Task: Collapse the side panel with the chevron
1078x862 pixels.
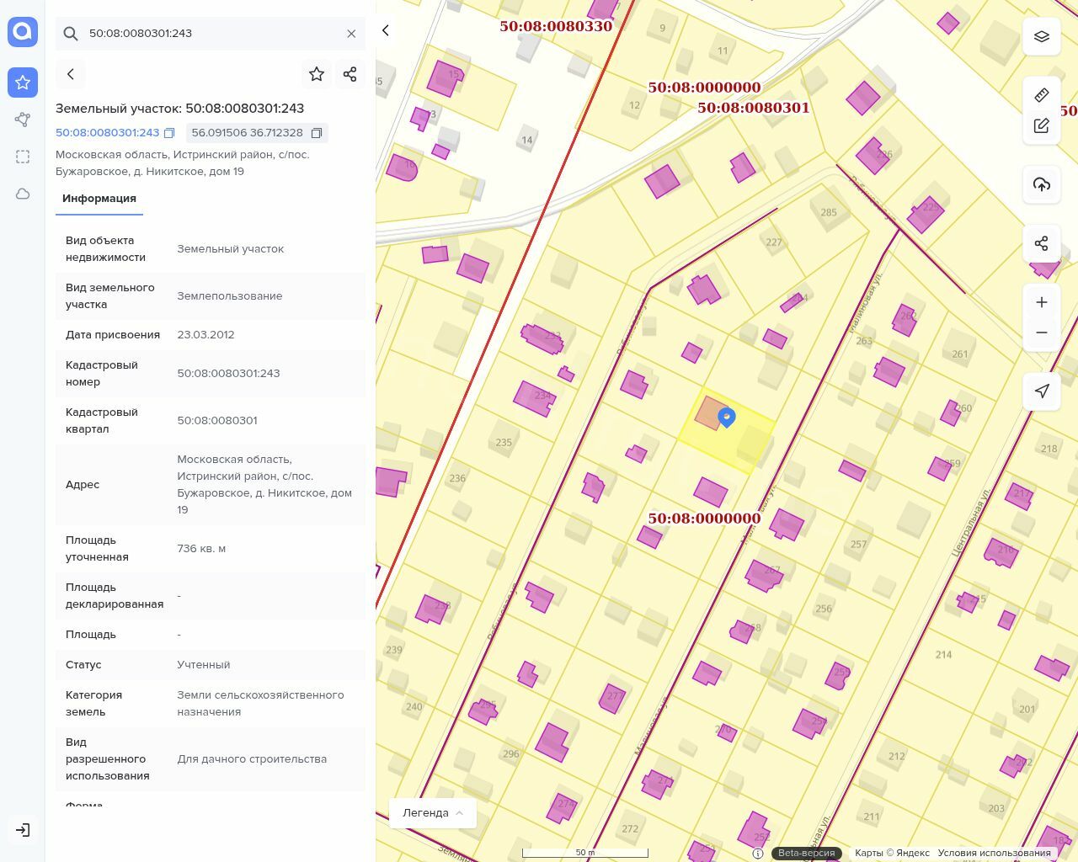Action: [386, 30]
